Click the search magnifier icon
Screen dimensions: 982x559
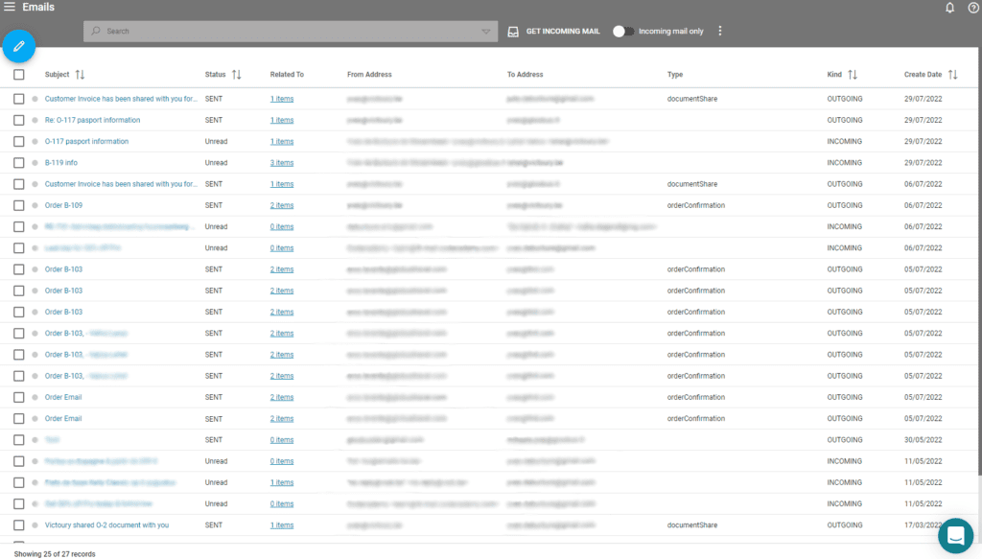[x=96, y=31]
